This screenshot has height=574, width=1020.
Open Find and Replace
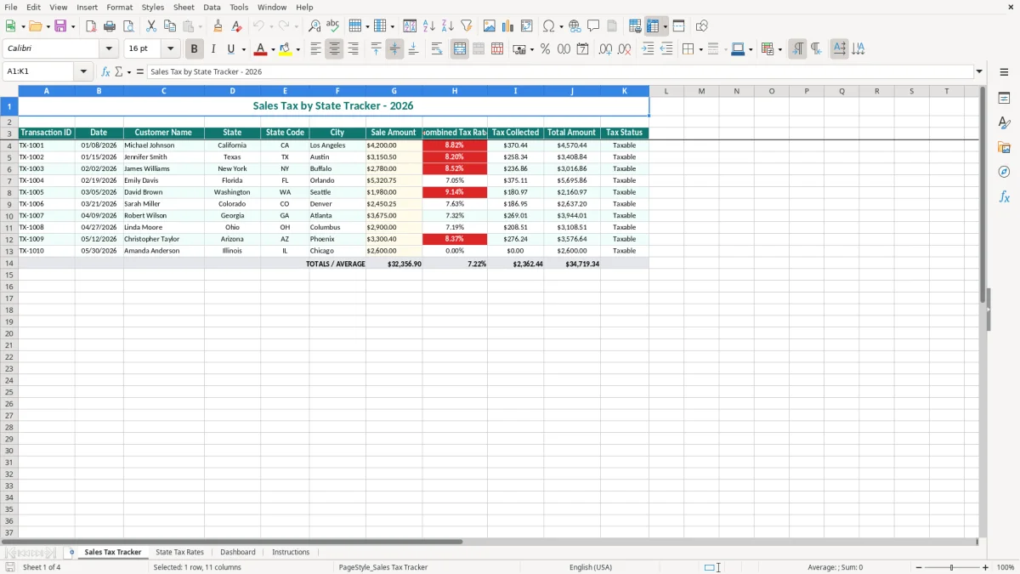[314, 26]
